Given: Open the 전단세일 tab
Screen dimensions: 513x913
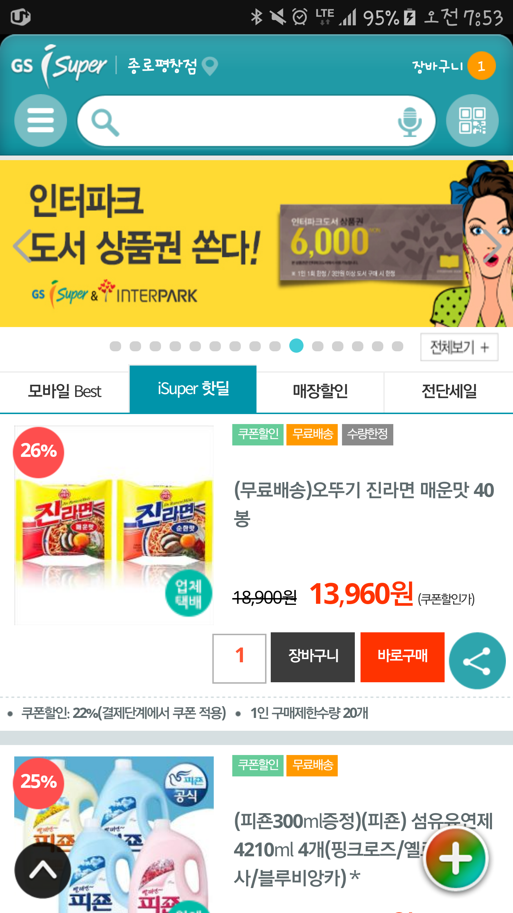Looking at the screenshot, I should pyautogui.click(x=449, y=392).
